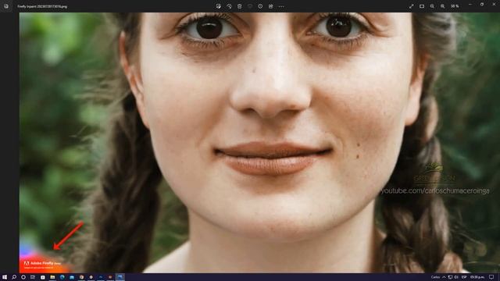Click the fit-to-window rectangle icon

click(x=422, y=6)
